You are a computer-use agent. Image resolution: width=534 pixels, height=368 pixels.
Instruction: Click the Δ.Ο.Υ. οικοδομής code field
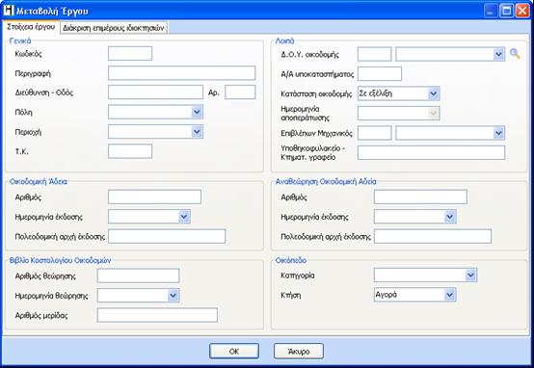pos(374,54)
